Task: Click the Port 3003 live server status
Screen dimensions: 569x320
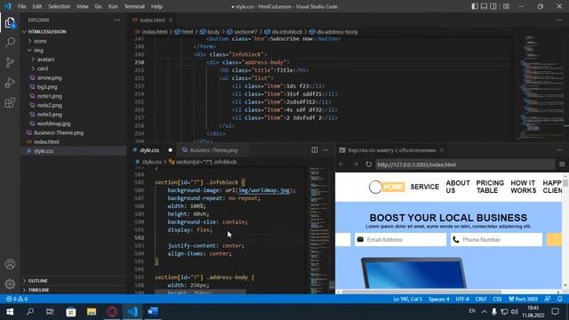Action: [x=523, y=299]
